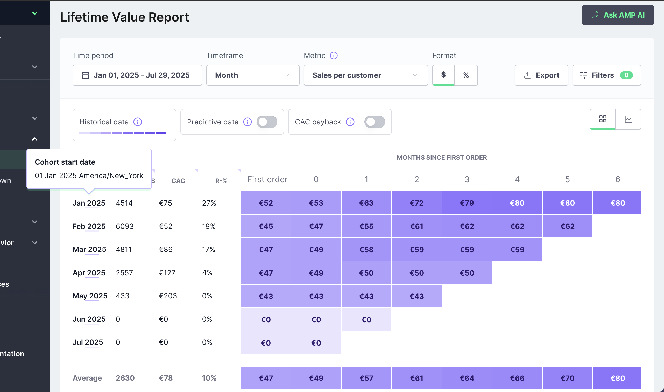Click the Historical data color gradient bar
Image resolution: width=664 pixels, height=392 pixels.
click(123, 133)
